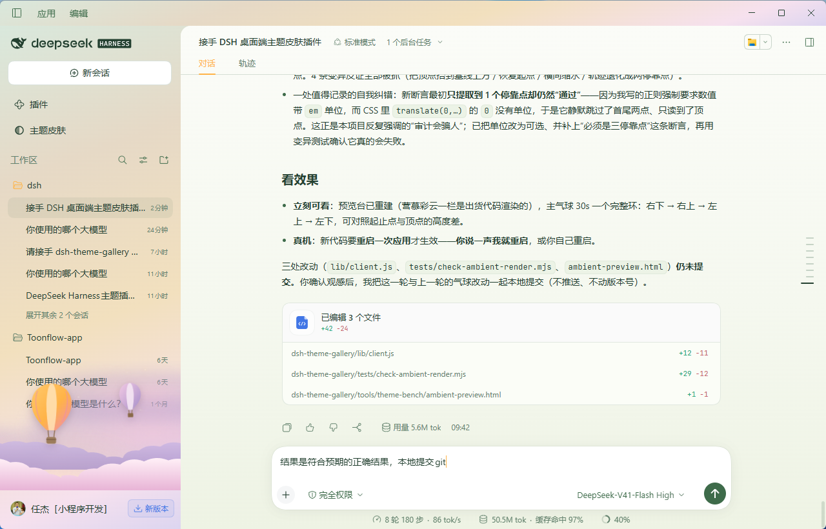This screenshot has width=826, height=529.
Task: Click the user avatar for 任杰
Action: pyautogui.click(x=18, y=508)
